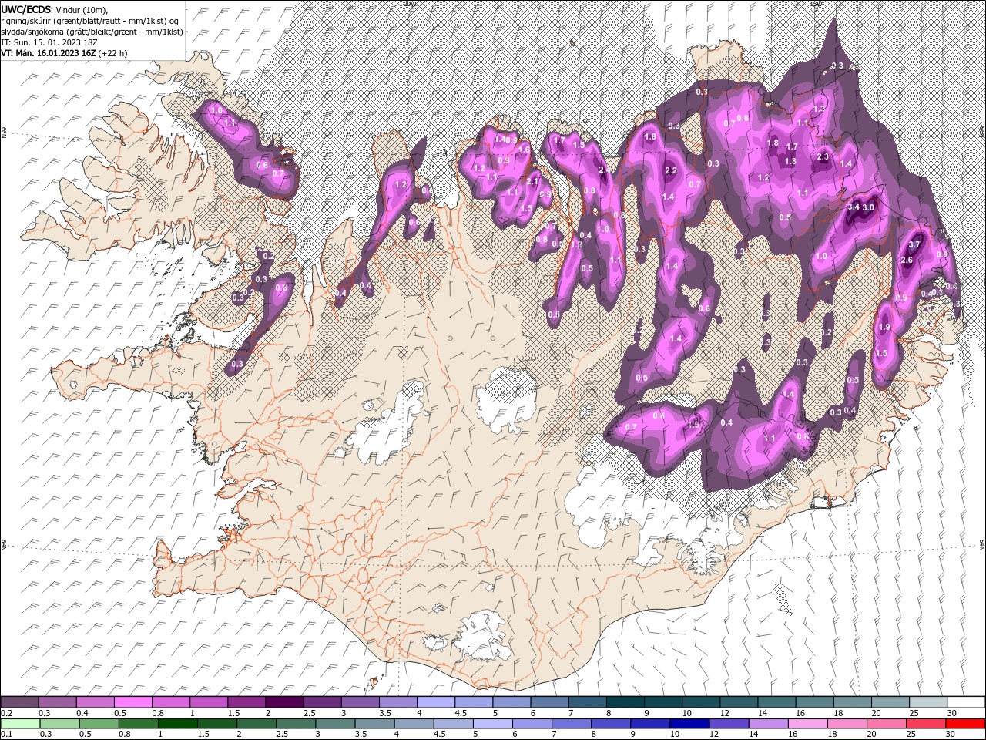Click the 0.2 label in the upper legend
986x740 pixels.
tap(7, 713)
